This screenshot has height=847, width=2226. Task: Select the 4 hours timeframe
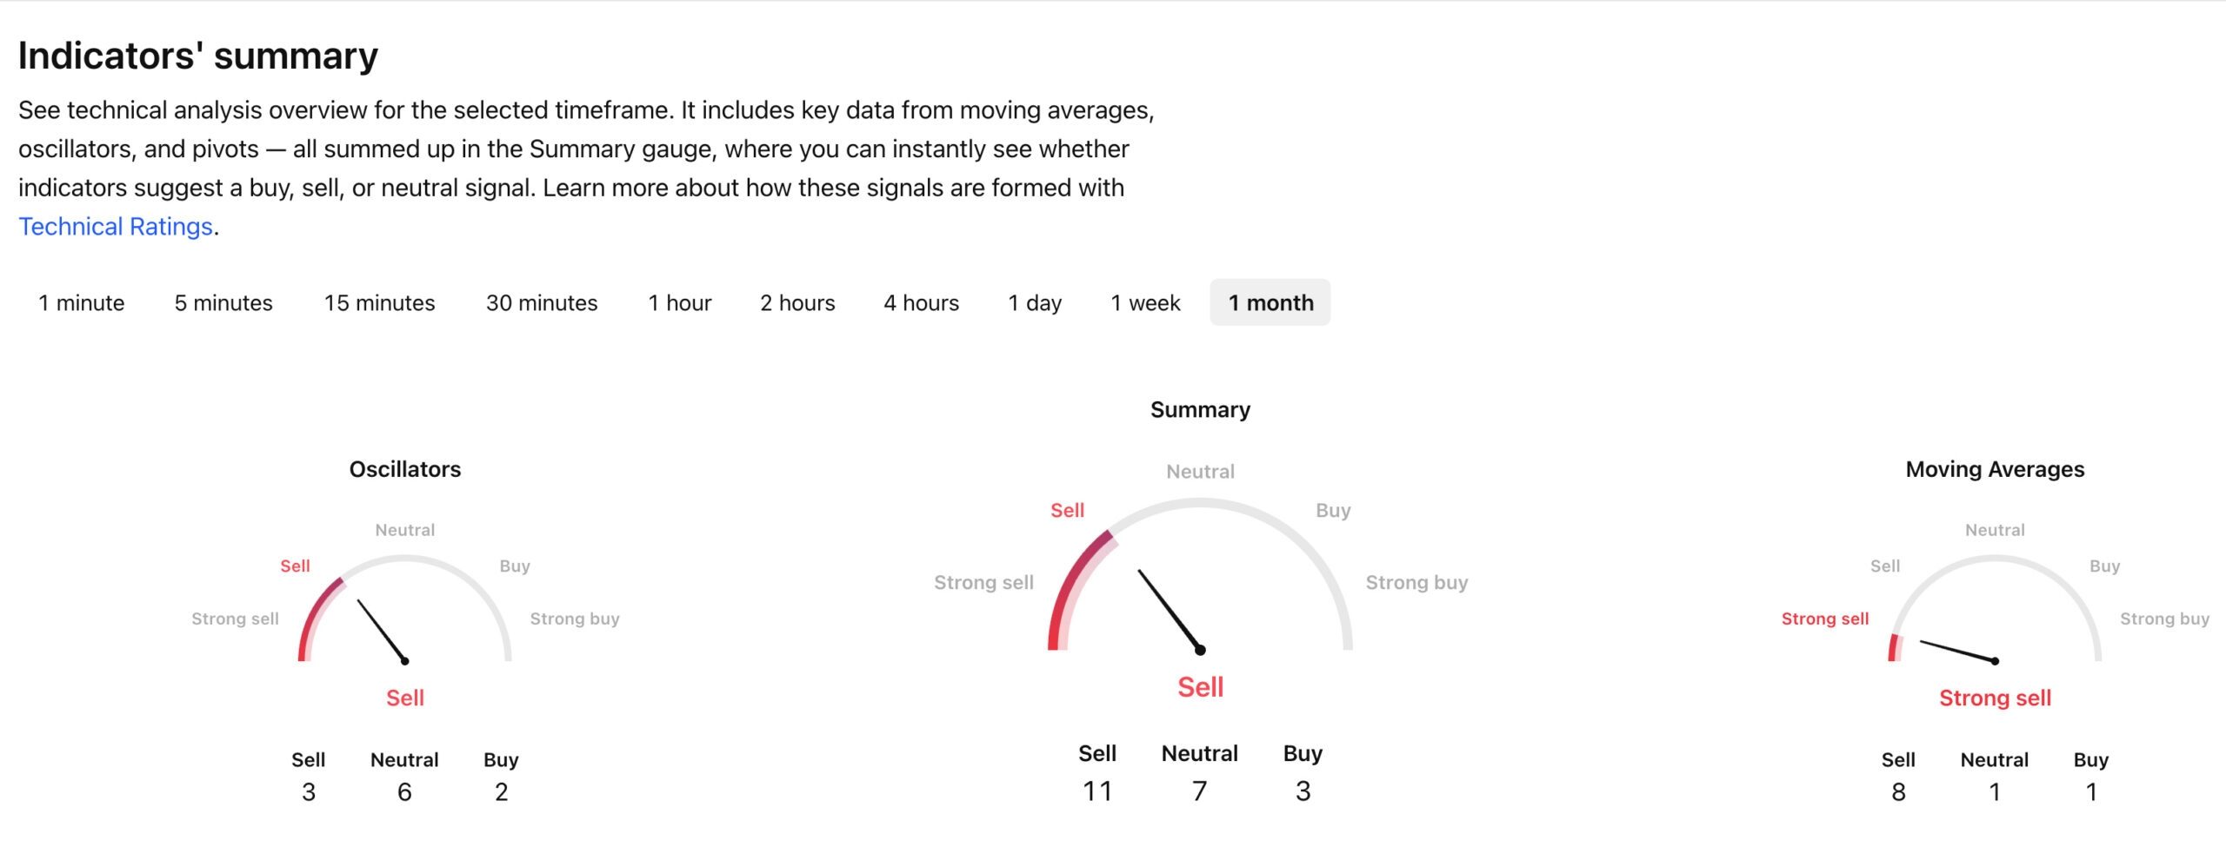point(921,302)
